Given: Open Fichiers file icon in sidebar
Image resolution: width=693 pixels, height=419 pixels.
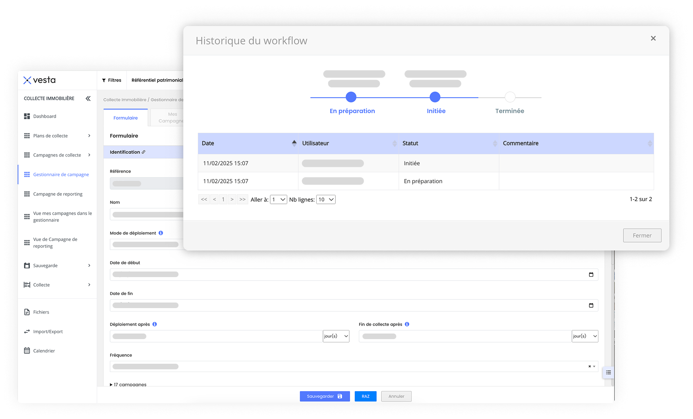Looking at the screenshot, I should (x=27, y=312).
